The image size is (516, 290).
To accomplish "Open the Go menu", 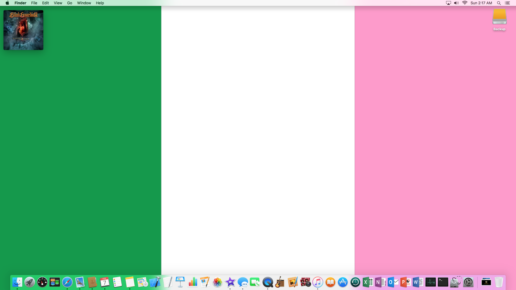I will [x=70, y=3].
